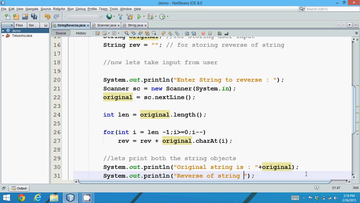Switch to the Services panel tab
360x203 pixels.
(33, 25)
